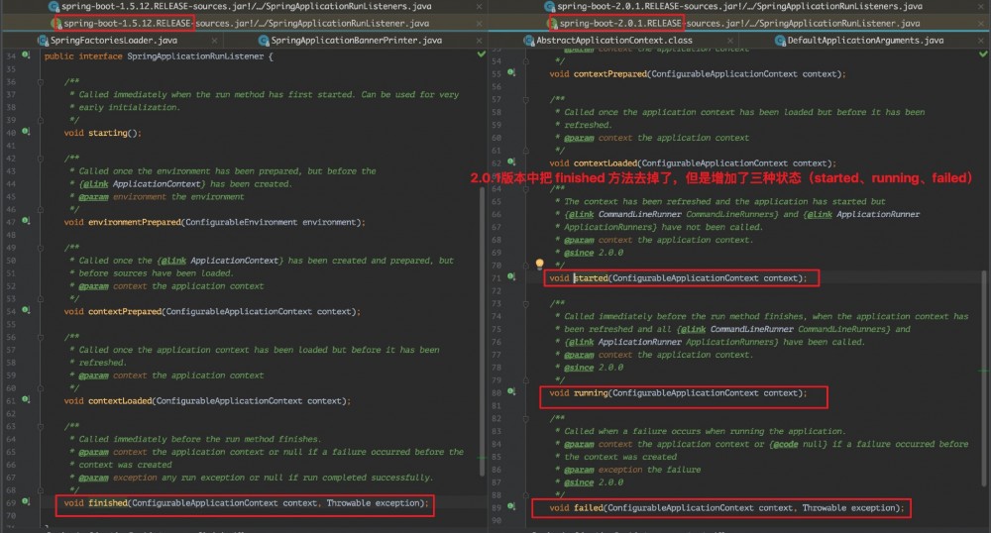Click the class icon of the SpringFactoriesLoader.java tab
Image resolution: width=991 pixels, height=533 pixels.
click(x=43, y=41)
